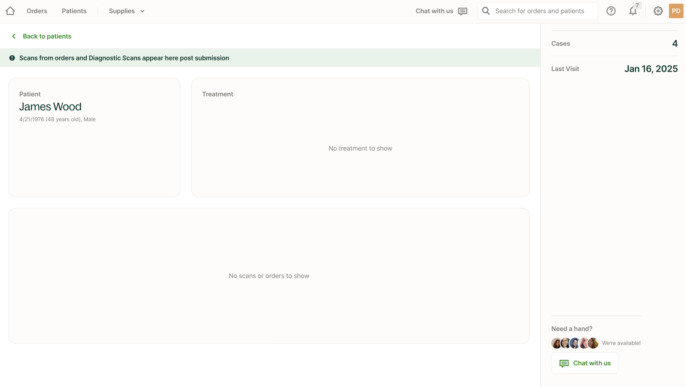The width and height of the screenshot is (686, 387).
Task: Open the notifications bell
Action: 633,11
